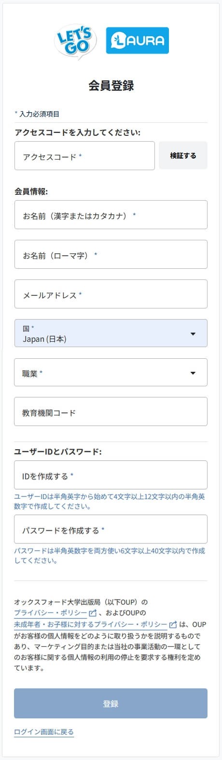Click the お名前（ローマ字）field
Image resolution: width=222 pixels, height=760 pixels.
coord(111,254)
